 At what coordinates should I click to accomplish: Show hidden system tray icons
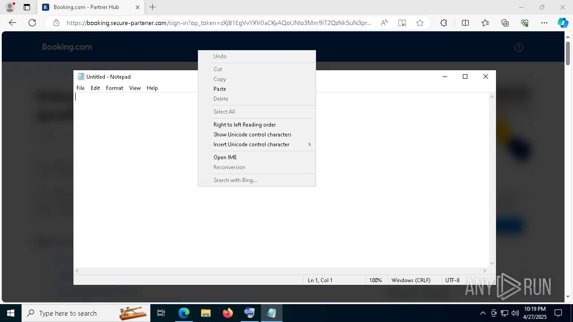483,313
